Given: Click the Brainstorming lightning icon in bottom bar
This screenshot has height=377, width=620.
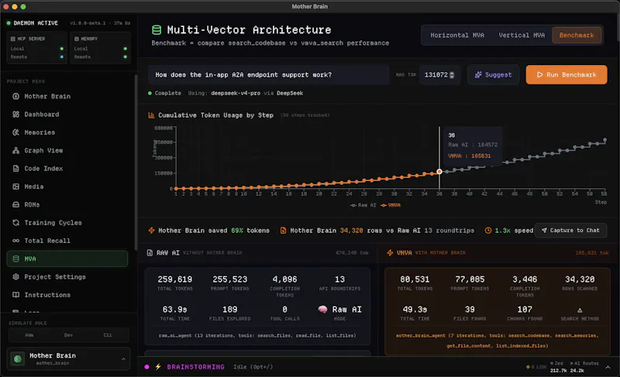Looking at the screenshot, I should (158, 367).
